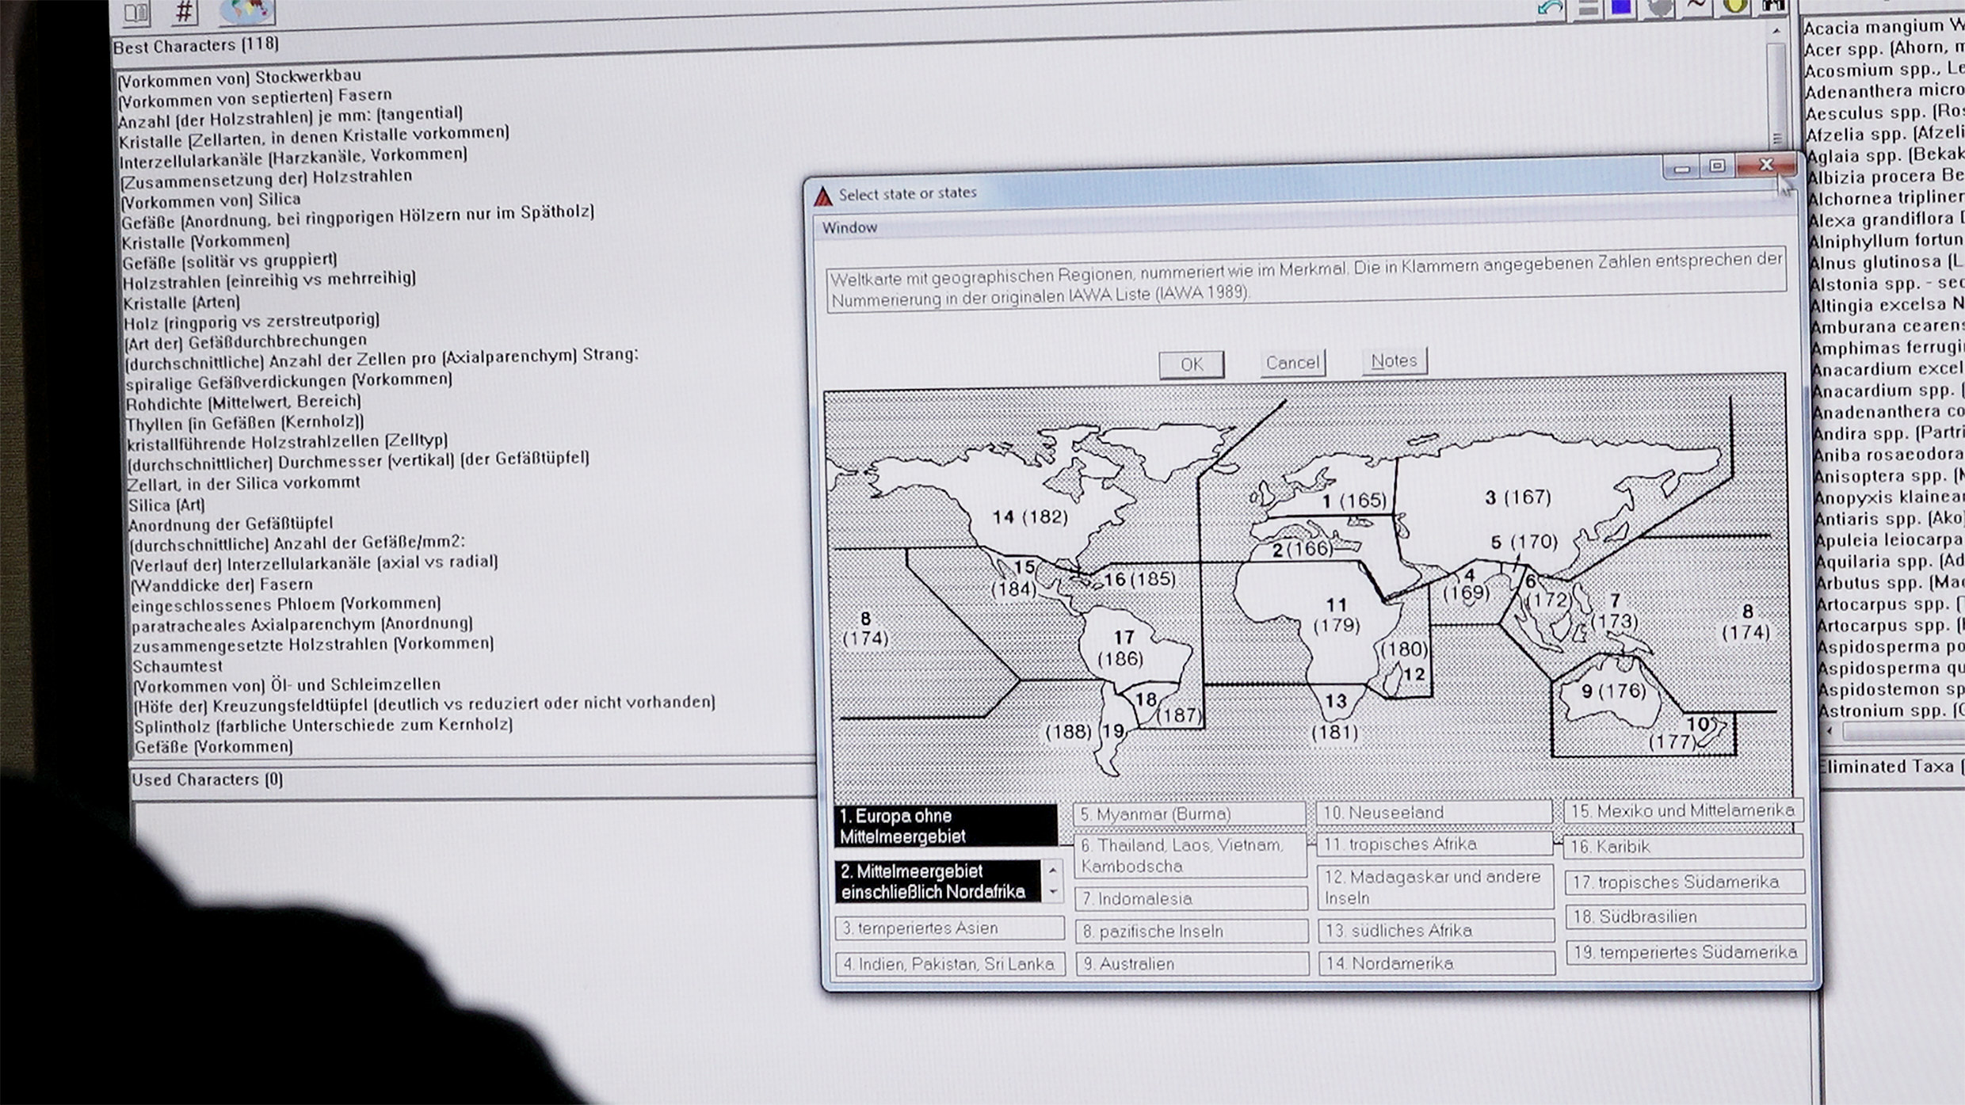Click the curved undo arrow icon
The image size is (1965, 1105).
[1549, 9]
